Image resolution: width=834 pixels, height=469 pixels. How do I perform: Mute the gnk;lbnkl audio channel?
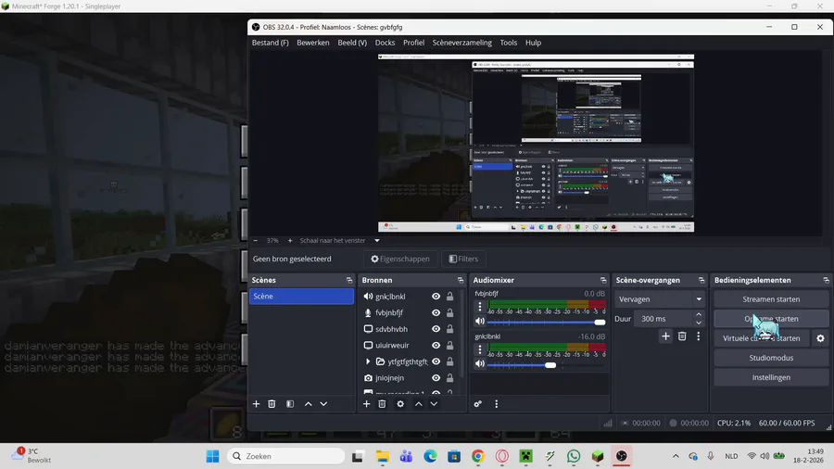click(480, 363)
